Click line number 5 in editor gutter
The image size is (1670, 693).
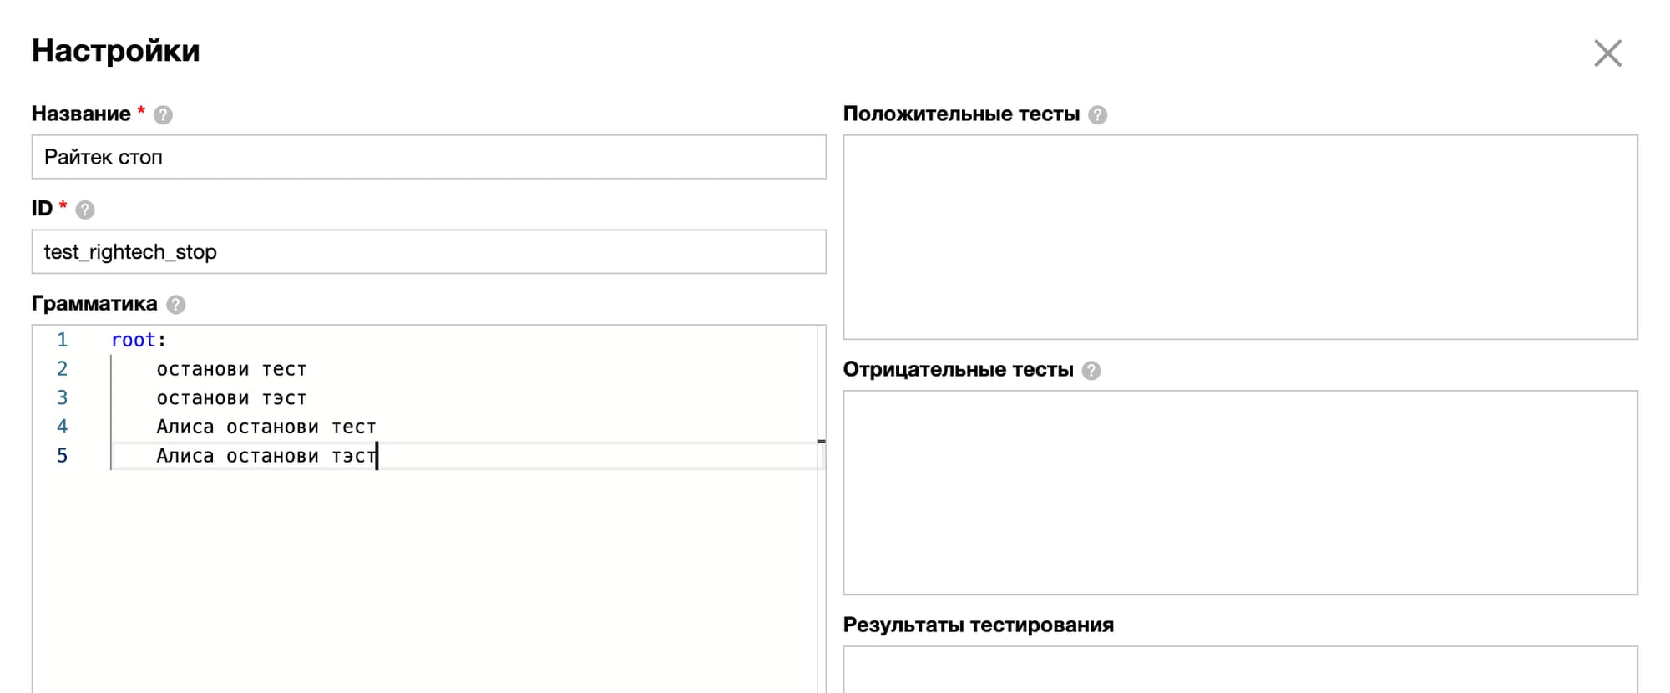pyautogui.click(x=62, y=456)
